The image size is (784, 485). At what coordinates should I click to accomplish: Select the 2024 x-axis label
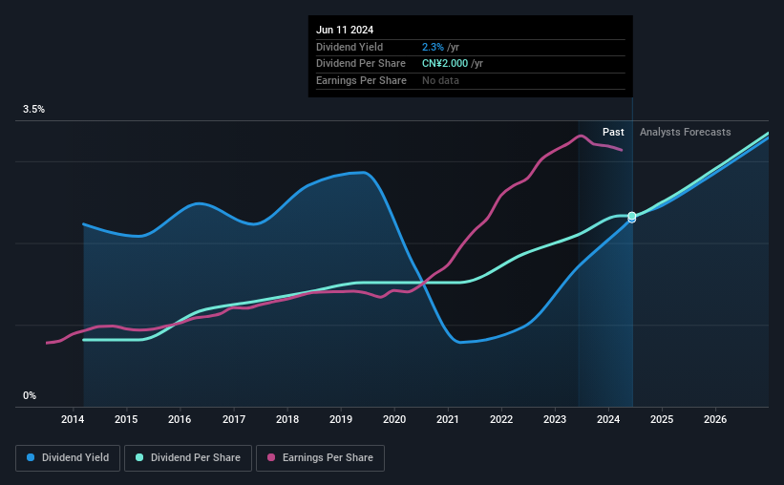[x=608, y=419]
